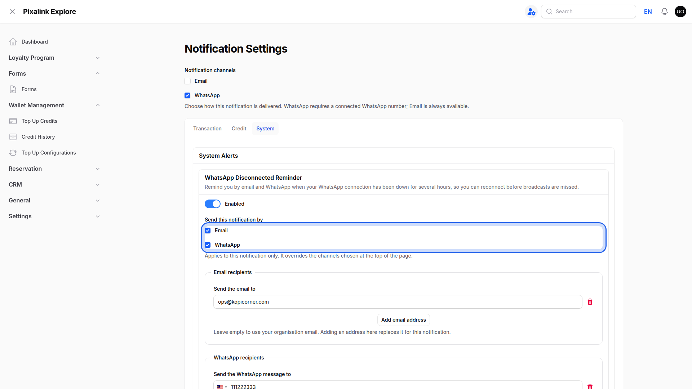Switch to the Transaction tab
This screenshot has width=692, height=389.
(207, 129)
